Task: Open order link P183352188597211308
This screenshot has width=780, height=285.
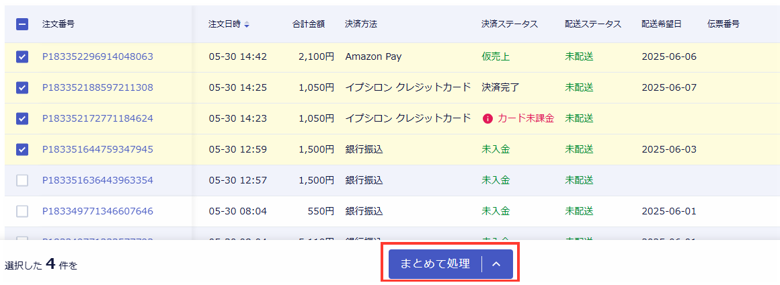Action: click(97, 87)
